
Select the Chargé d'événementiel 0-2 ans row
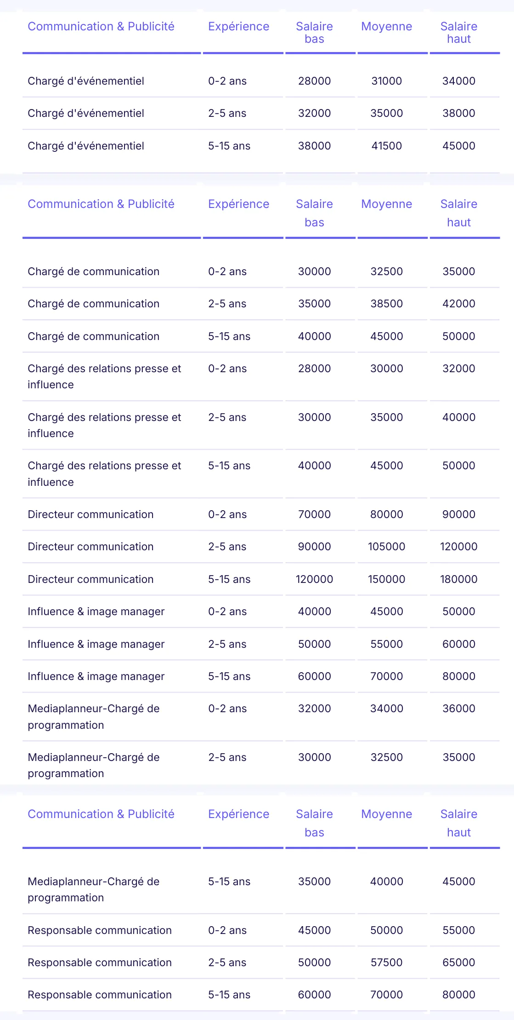click(261, 81)
